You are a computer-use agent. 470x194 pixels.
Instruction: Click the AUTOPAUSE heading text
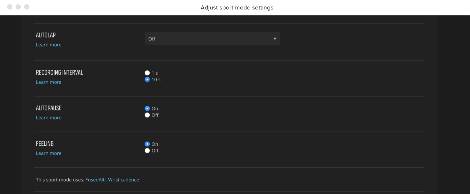(49, 108)
